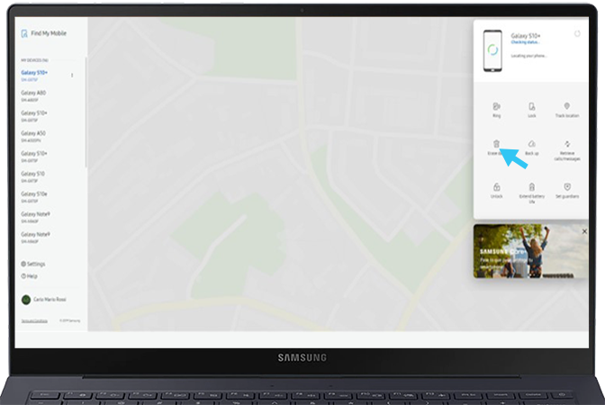Open Help in the left sidebar

[x=30, y=275]
